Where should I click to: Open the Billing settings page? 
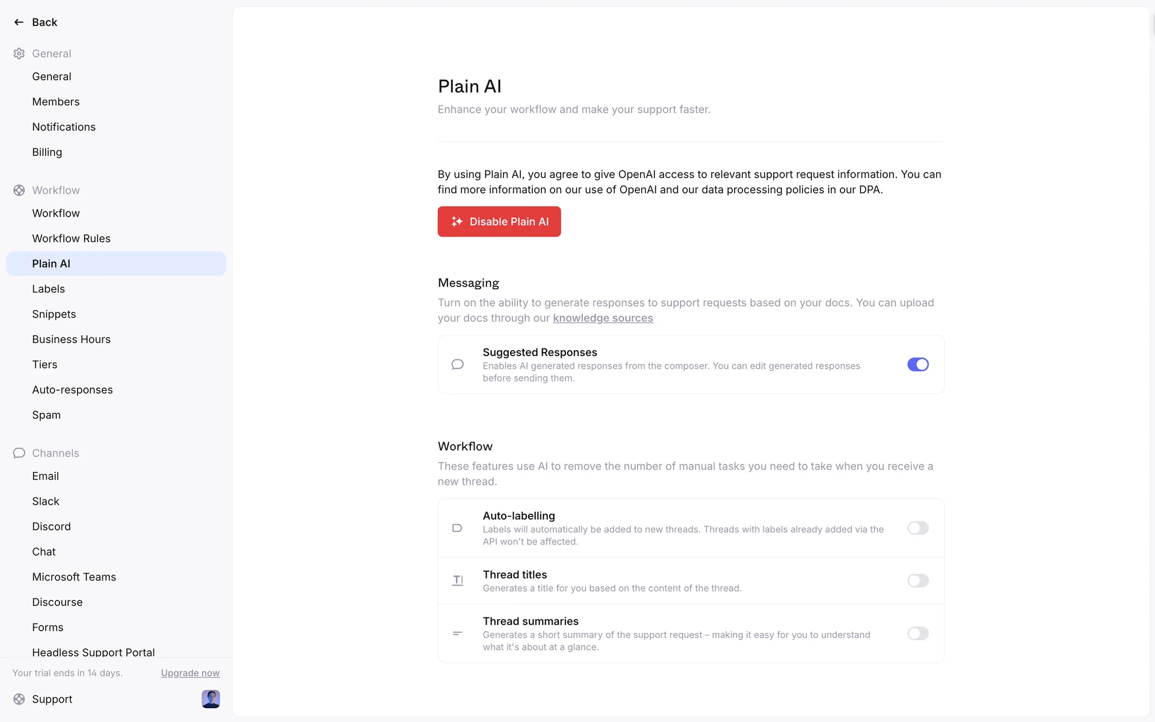(x=47, y=152)
